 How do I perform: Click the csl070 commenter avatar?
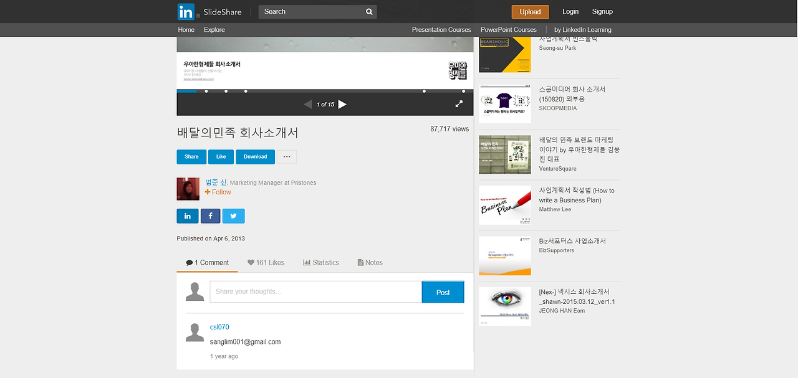(195, 332)
